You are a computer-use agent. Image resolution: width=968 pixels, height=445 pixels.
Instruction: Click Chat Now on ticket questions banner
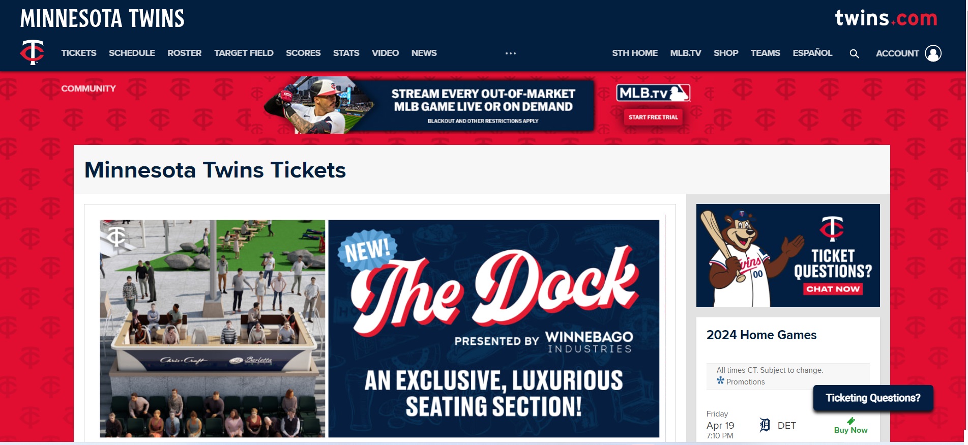[x=833, y=289]
